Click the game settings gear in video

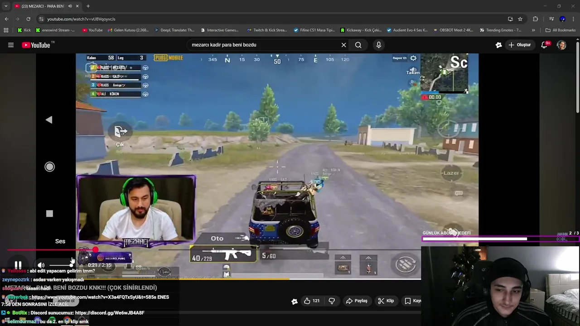(413, 58)
